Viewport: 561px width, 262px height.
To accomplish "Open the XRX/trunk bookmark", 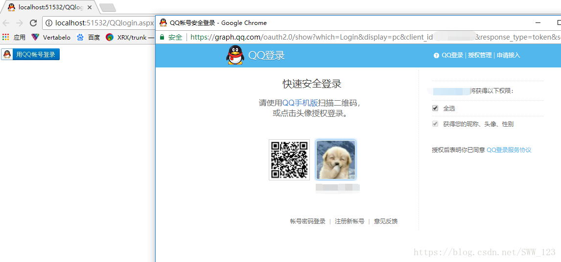I will 131,37.
